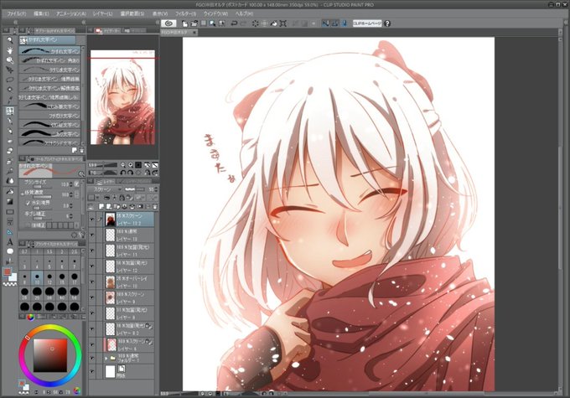Select brush size preset 10
The image size is (570, 398).
pyautogui.click(x=37, y=278)
